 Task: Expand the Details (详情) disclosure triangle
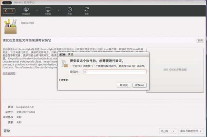pyautogui.click(x=60, y=80)
